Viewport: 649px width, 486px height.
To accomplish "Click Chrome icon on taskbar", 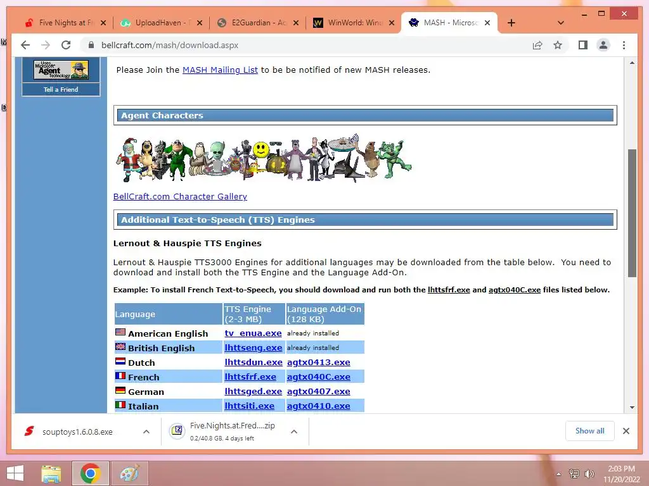I will pos(91,473).
